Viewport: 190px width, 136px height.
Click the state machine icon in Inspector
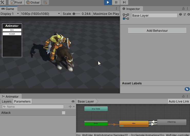click(126, 17)
